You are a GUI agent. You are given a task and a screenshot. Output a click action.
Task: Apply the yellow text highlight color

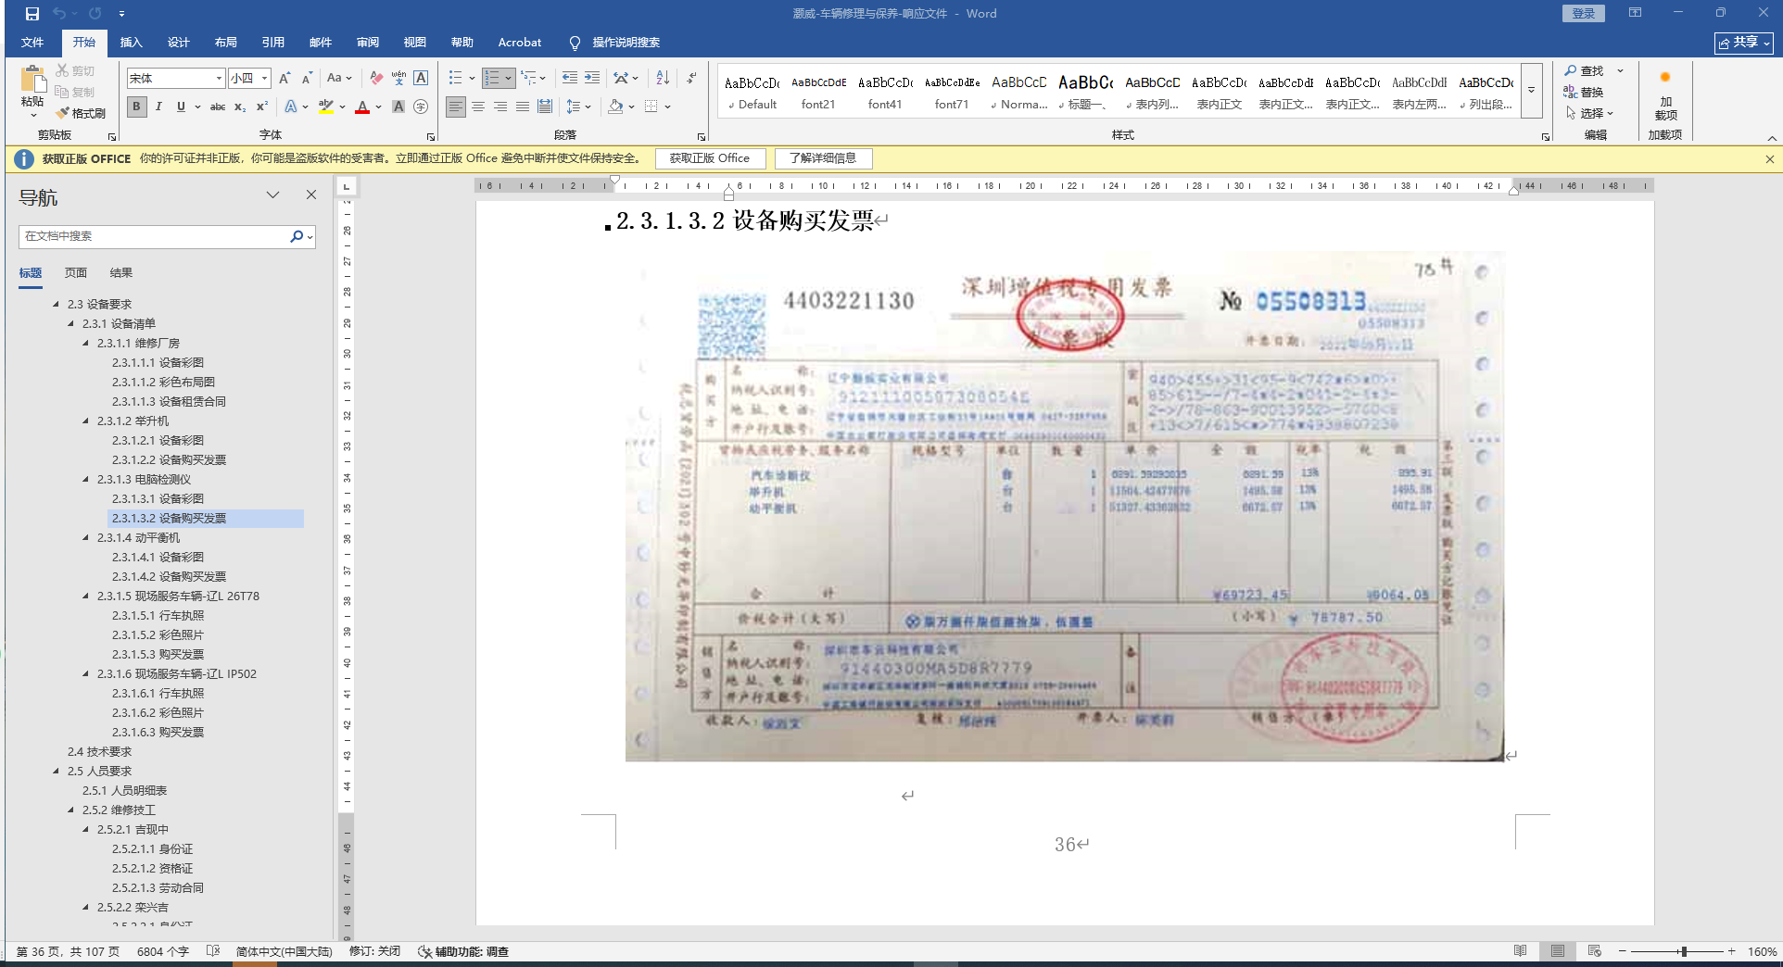pos(325,107)
